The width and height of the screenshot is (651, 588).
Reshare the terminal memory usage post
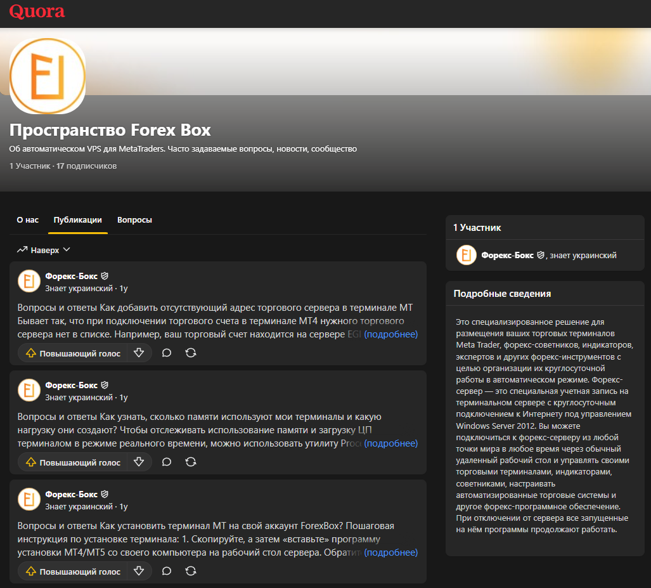[x=191, y=462]
